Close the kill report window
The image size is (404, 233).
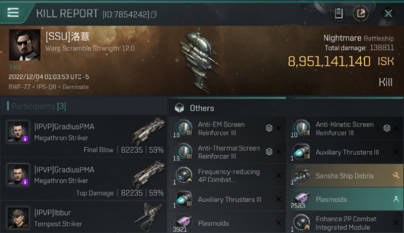pos(388,13)
